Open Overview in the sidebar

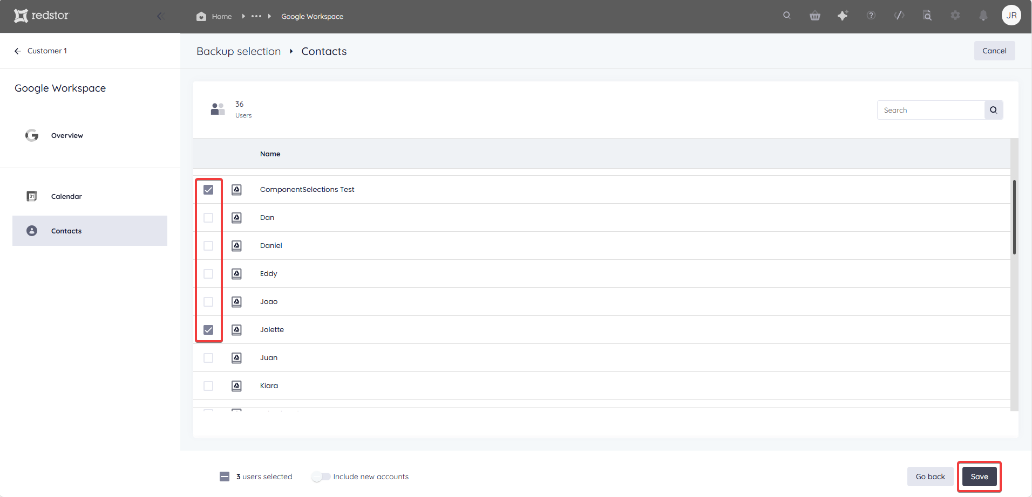click(67, 136)
